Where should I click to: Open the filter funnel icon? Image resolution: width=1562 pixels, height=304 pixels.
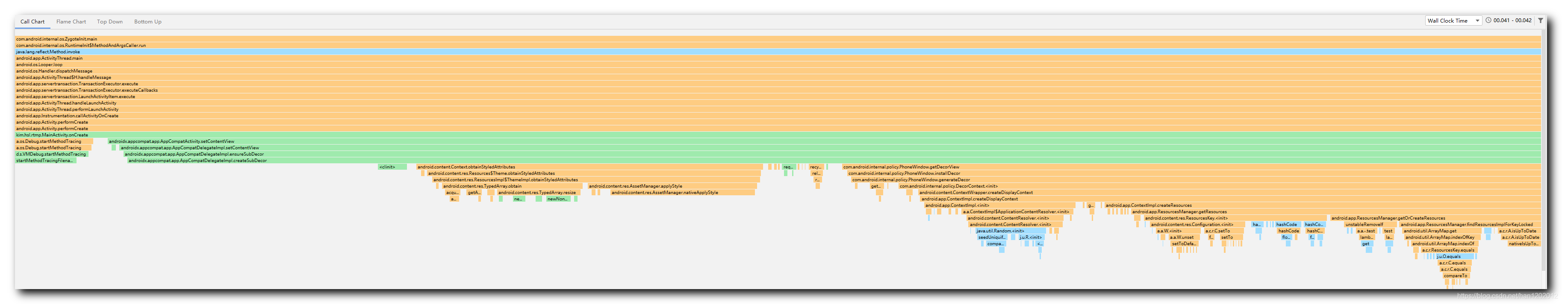1540,20
